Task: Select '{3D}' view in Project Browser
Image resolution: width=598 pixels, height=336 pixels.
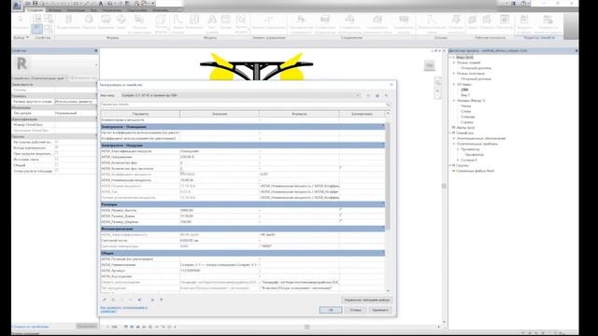Action: tap(464, 90)
